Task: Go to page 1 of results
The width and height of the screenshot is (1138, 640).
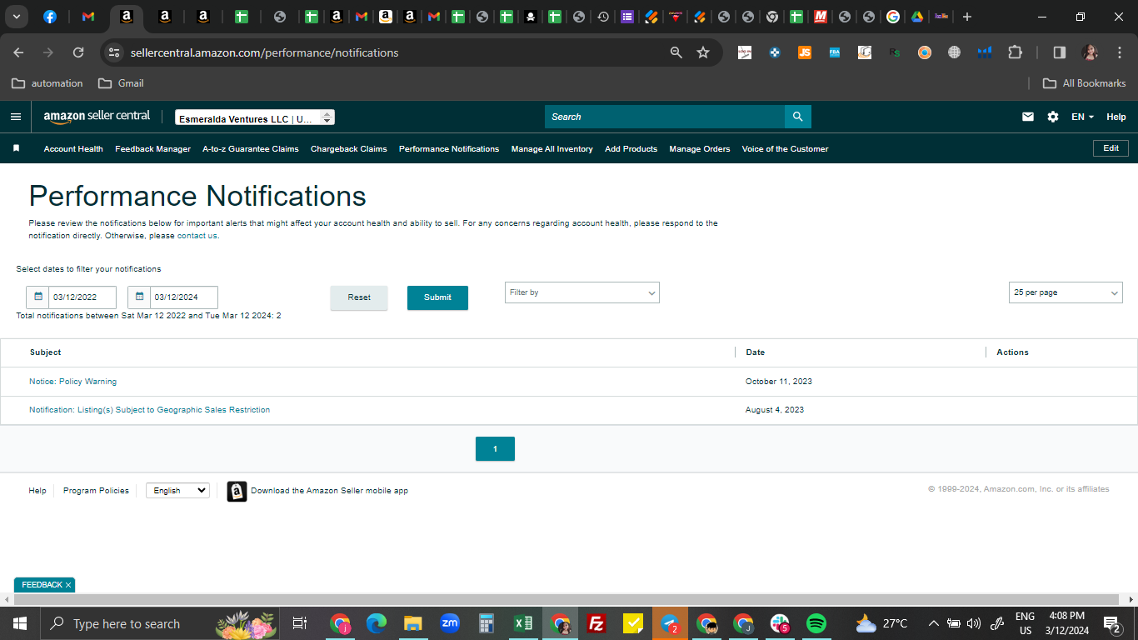Action: [x=495, y=449]
